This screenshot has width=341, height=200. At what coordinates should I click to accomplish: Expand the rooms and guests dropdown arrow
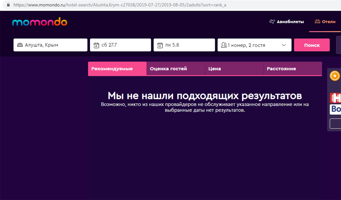(x=284, y=45)
